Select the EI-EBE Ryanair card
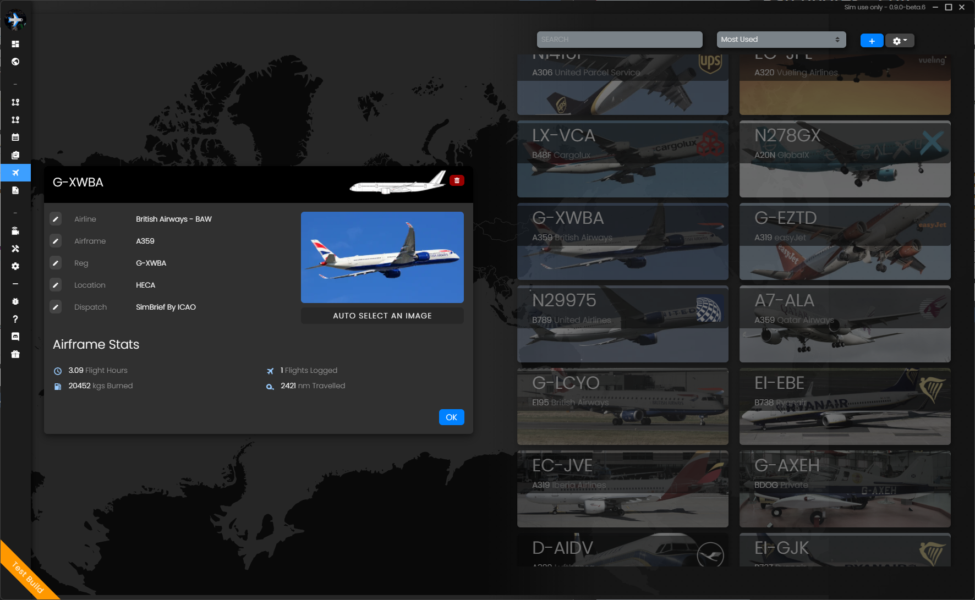Viewport: 975px width, 600px height. coord(845,406)
